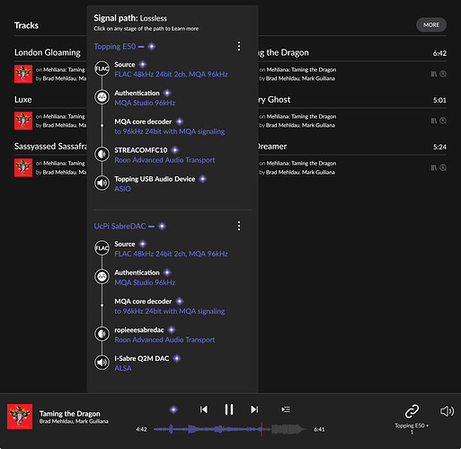The width and height of the screenshot is (461, 449).
Task: Click the signal path star in playback bar
Action: point(173,409)
